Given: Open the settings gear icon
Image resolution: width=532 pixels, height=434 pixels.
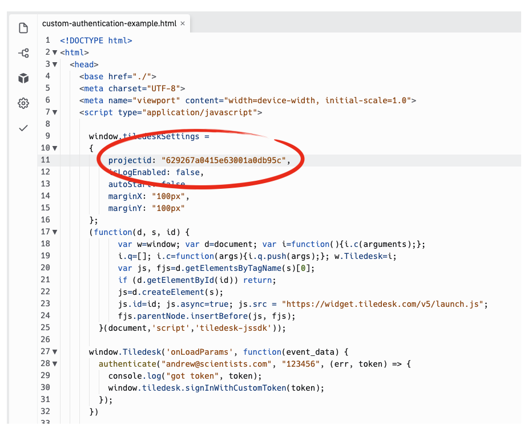Looking at the screenshot, I should pyautogui.click(x=23, y=103).
